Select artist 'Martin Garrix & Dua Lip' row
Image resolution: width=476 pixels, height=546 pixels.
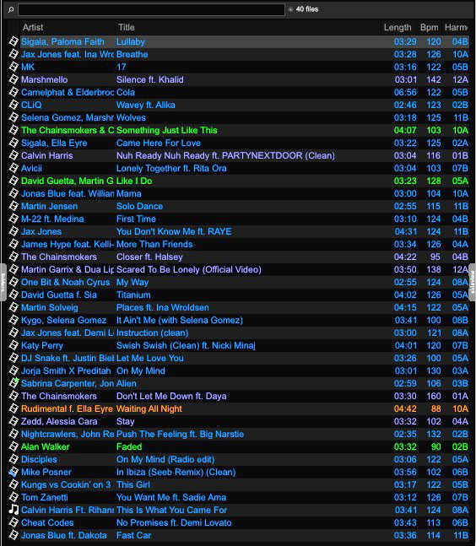(68, 269)
